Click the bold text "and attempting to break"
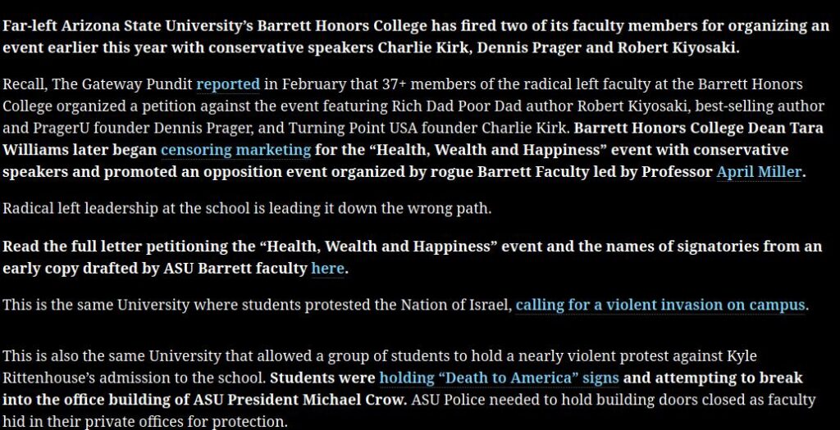Screen dimensions: 840x430 pyautogui.click(x=713, y=378)
